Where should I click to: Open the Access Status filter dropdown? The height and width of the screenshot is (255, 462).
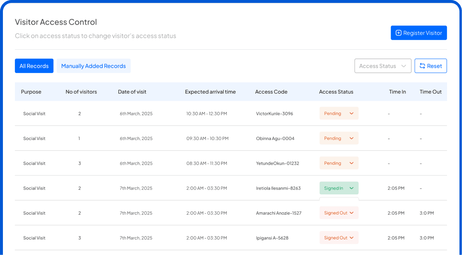click(383, 66)
